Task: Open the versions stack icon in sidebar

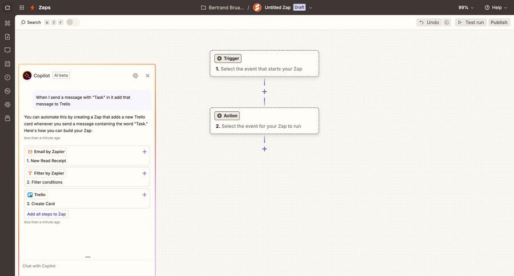Action: pyautogui.click(x=7, y=118)
